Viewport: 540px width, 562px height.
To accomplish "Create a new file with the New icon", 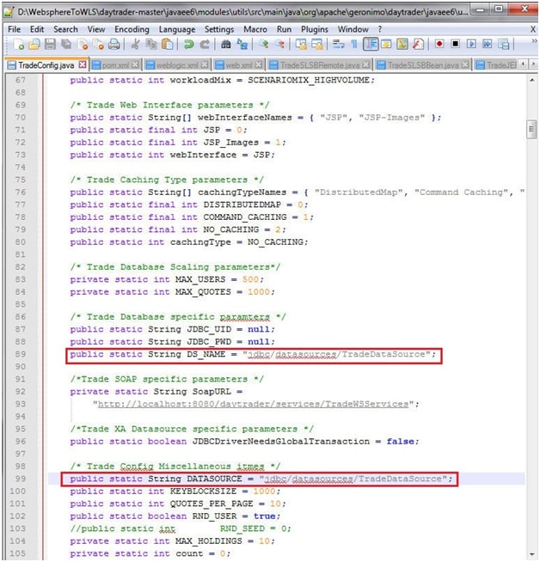I will pos(19,44).
